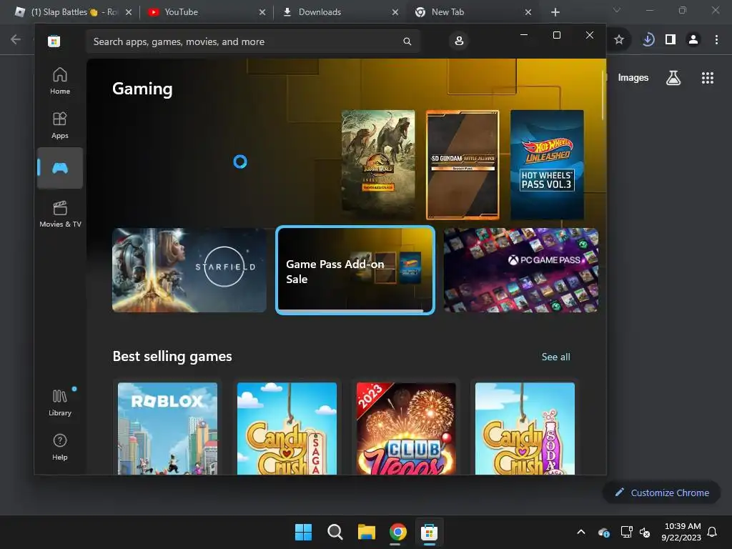
Task: Open the notifications bell
Action: 712,532
